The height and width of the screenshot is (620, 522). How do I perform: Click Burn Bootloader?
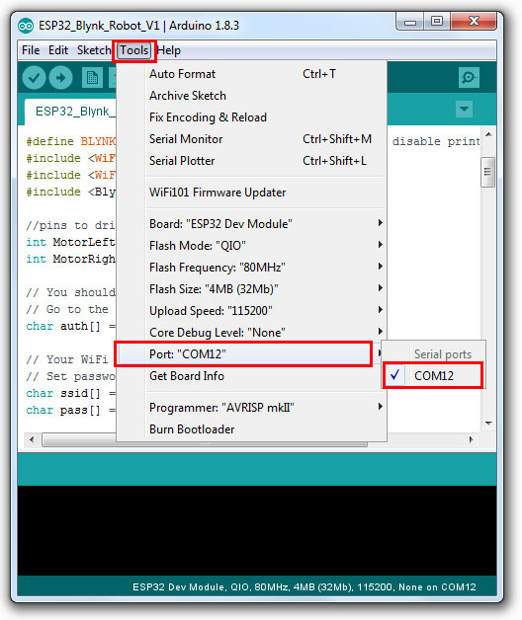tap(251, 429)
